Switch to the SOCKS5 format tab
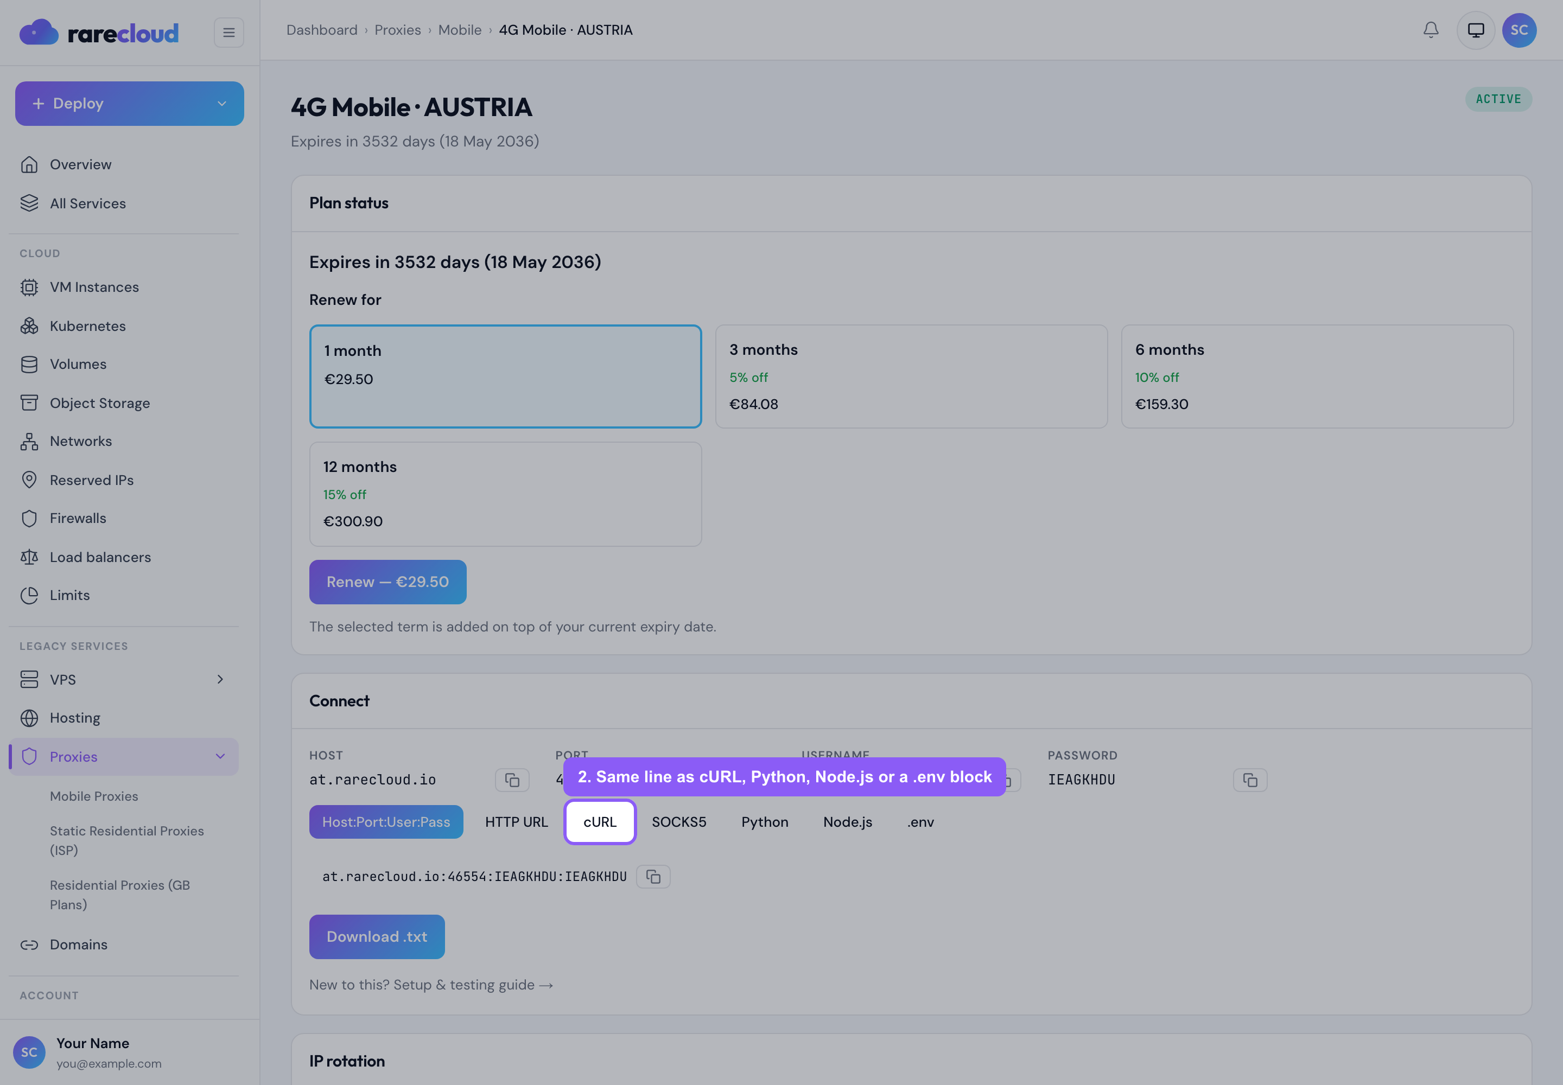The height and width of the screenshot is (1085, 1563). (679, 821)
